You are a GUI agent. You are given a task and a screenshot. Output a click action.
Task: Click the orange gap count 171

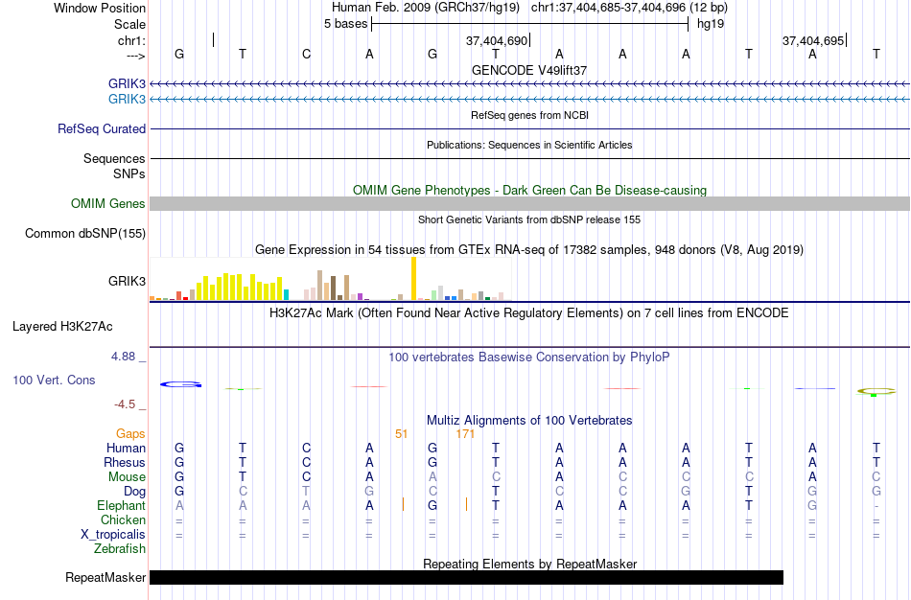465,434
